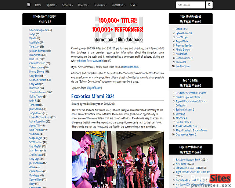Open M Series 3 title link

pyautogui.click(x=181, y=118)
